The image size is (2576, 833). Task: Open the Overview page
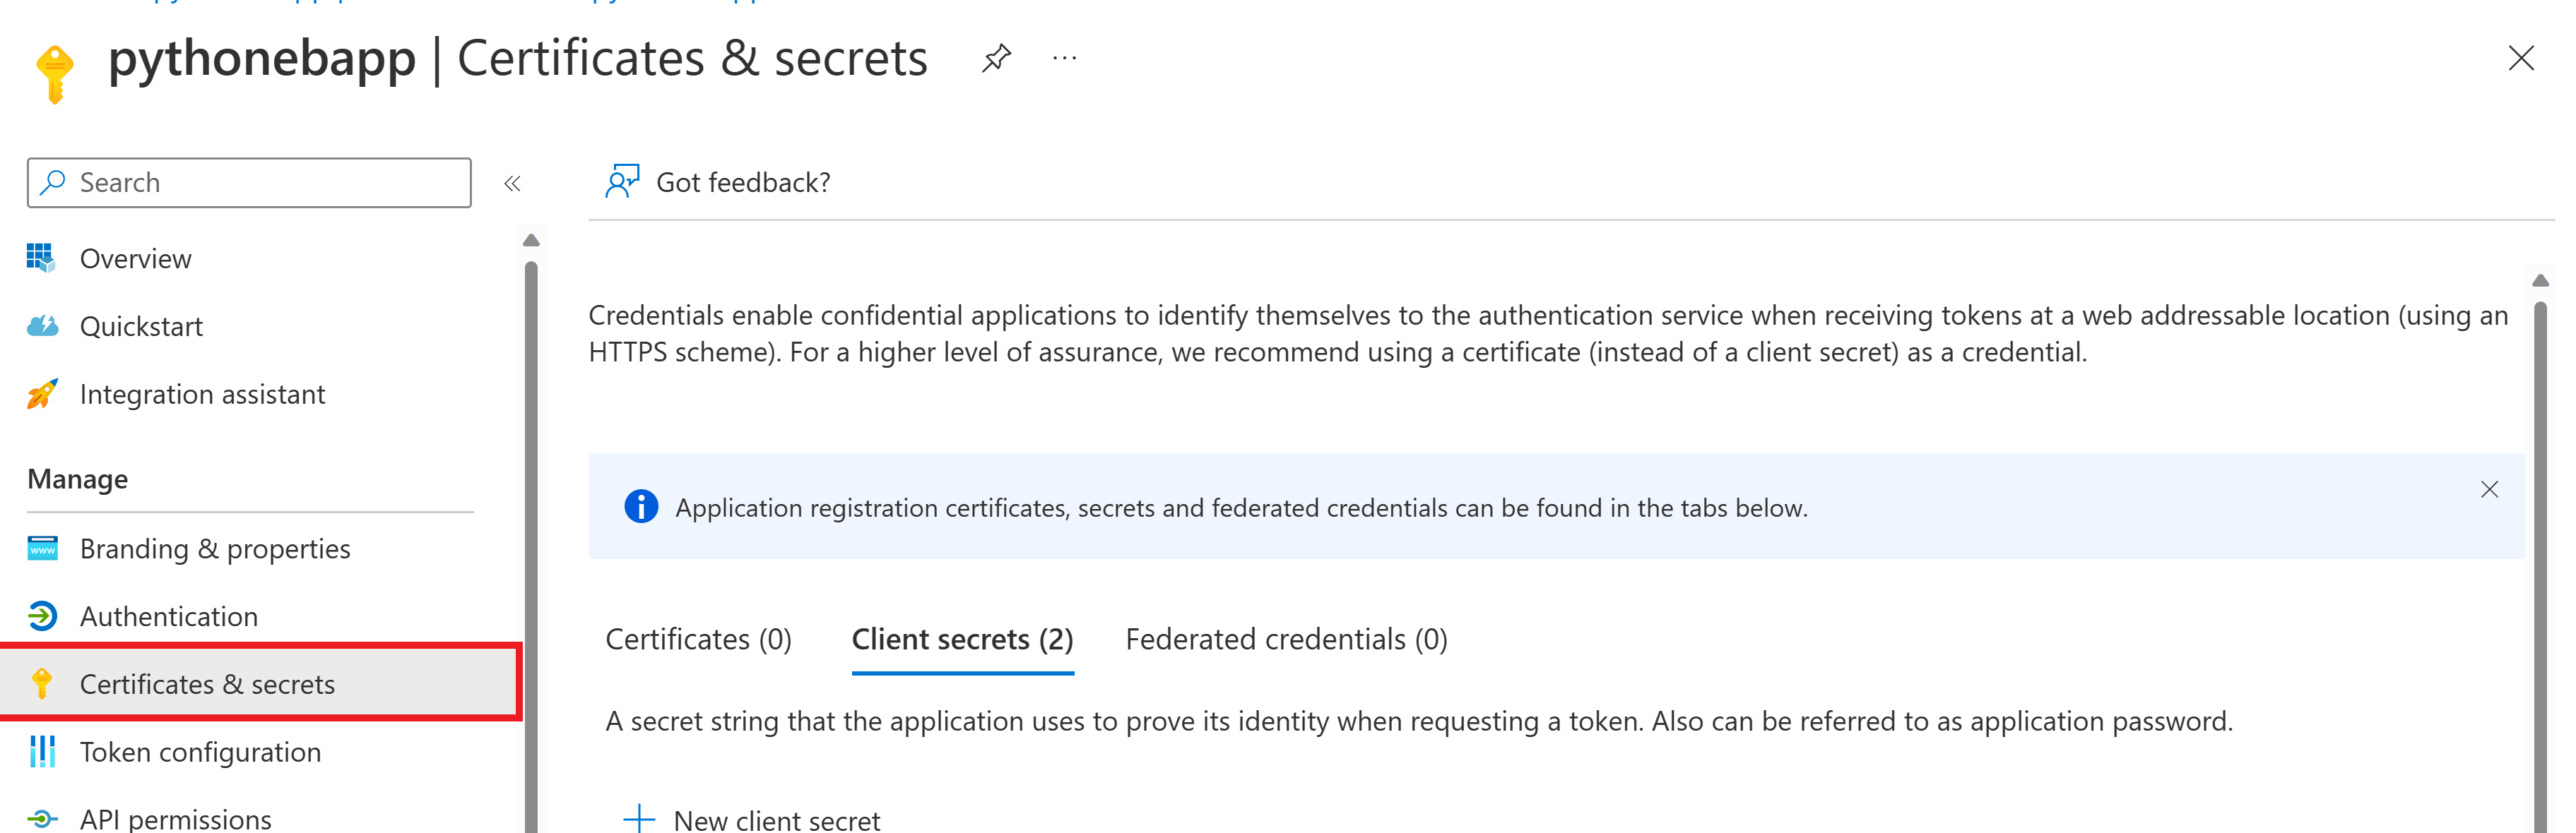(135, 258)
